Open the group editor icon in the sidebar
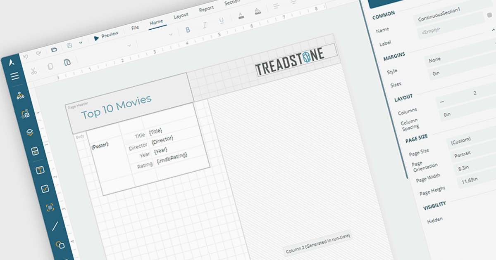Viewport: 496px width, 260px height. click(x=26, y=114)
